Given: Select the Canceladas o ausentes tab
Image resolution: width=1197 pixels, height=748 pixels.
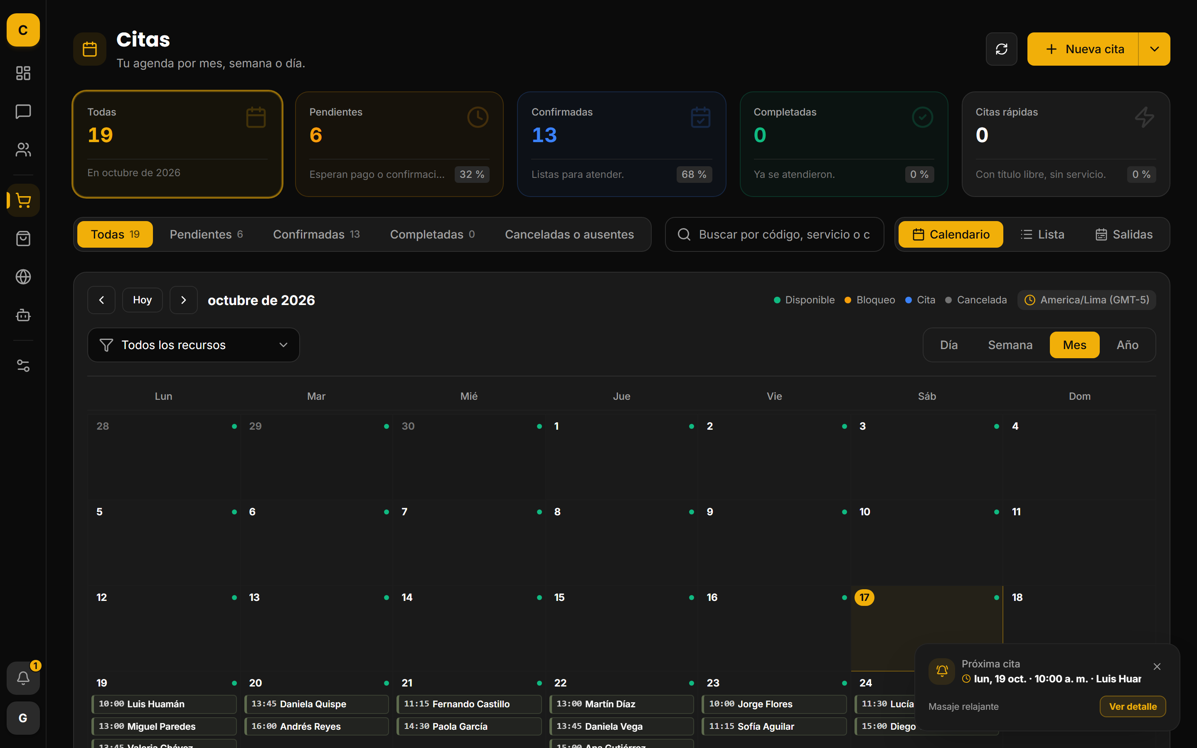Looking at the screenshot, I should click(x=569, y=234).
